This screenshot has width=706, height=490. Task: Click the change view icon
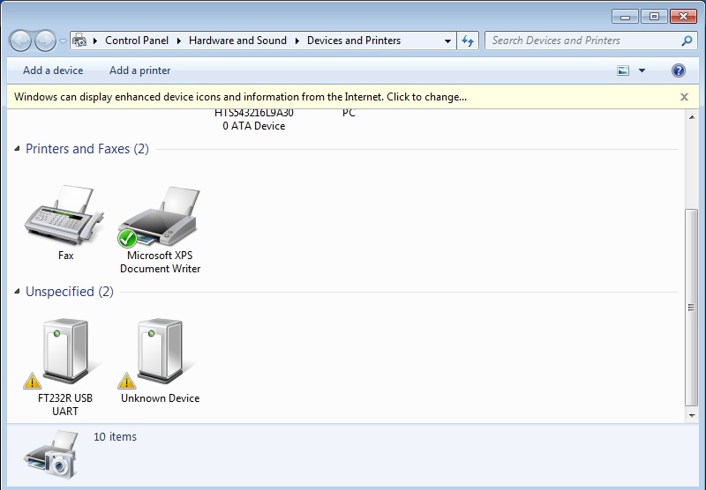(x=624, y=71)
